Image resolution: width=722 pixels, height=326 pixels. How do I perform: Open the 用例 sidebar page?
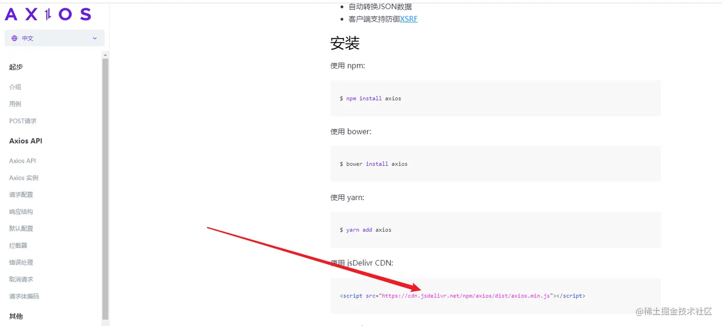click(x=15, y=104)
